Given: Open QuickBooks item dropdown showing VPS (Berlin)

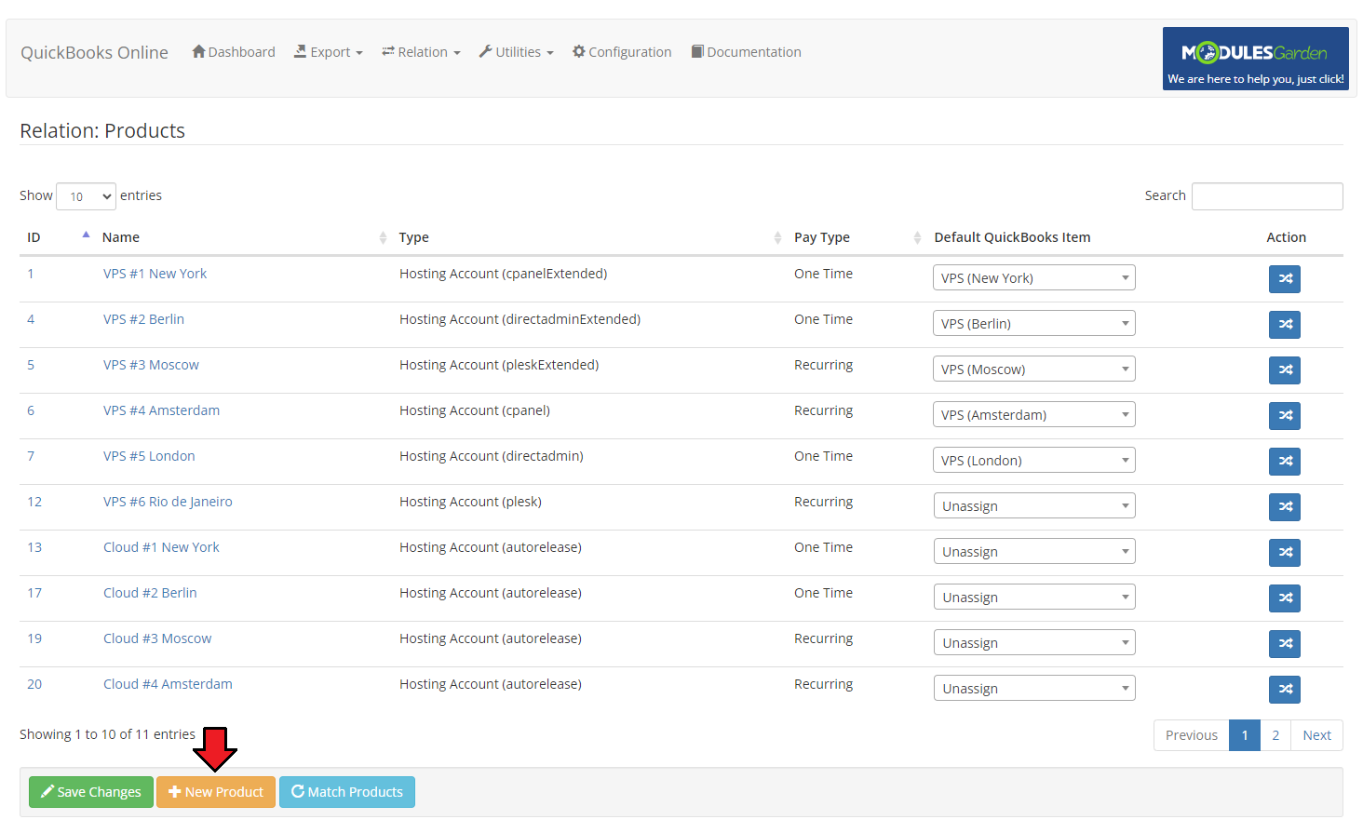Looking at the screenshot, I should (x=1033, y=323).
